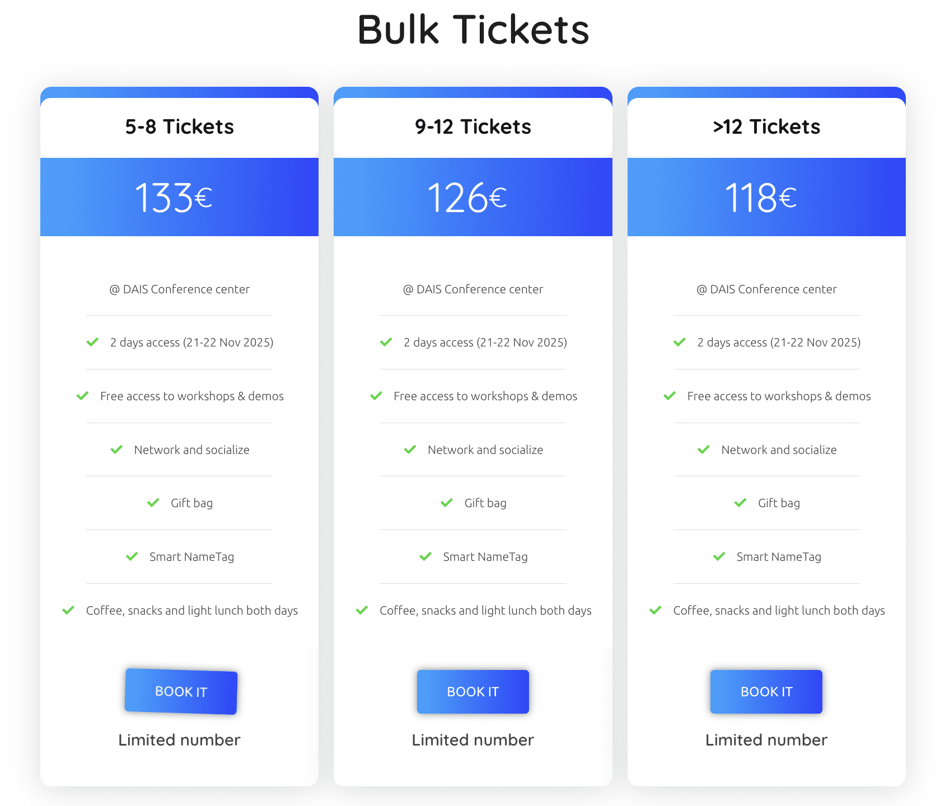Click 2 days access checkmark in >12 Tickets card
The height and width of the screenshot is (806, 945).
click(x=680, y=342)
